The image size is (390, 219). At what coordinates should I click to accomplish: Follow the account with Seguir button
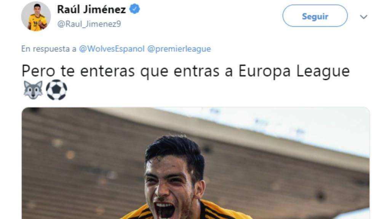click(315, 16)
